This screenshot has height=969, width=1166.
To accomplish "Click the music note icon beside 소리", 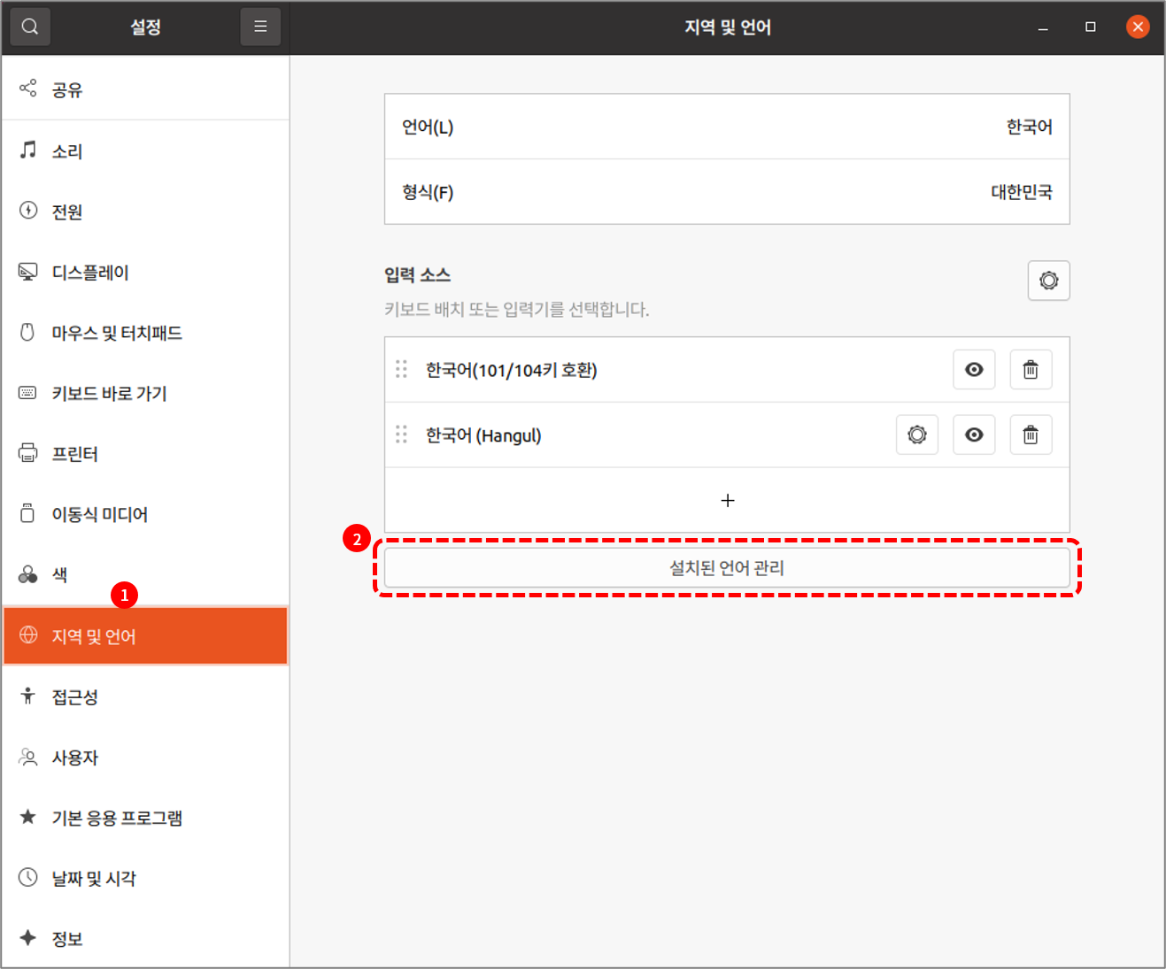I will [x=28, y=150].
